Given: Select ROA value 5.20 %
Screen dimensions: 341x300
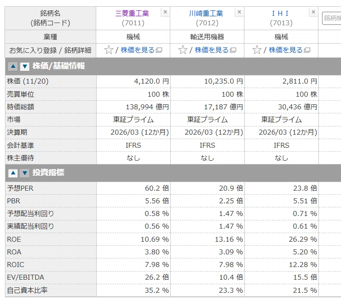Looking at the screenshot, I should click(x=305, y=252).
